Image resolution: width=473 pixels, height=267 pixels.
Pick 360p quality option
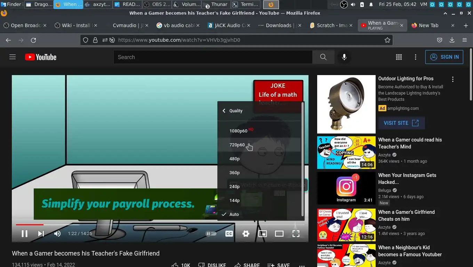click(x=259, y=172)
